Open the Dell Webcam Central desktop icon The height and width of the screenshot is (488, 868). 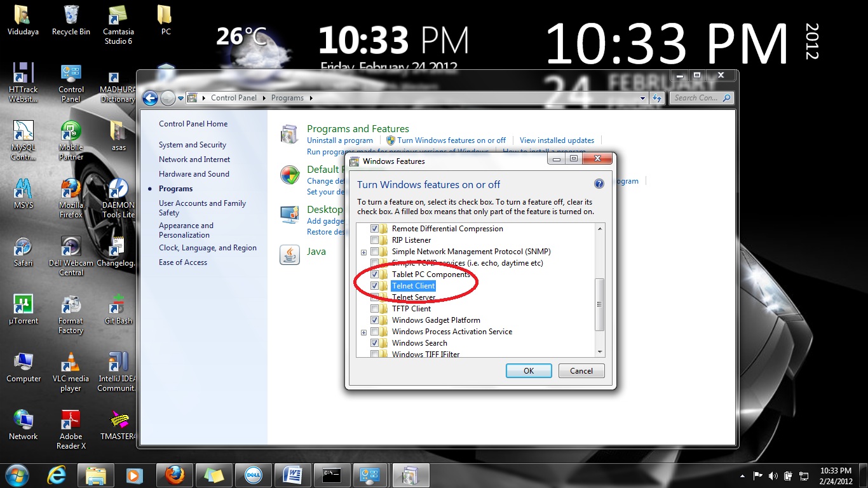(x=71, y=256)
